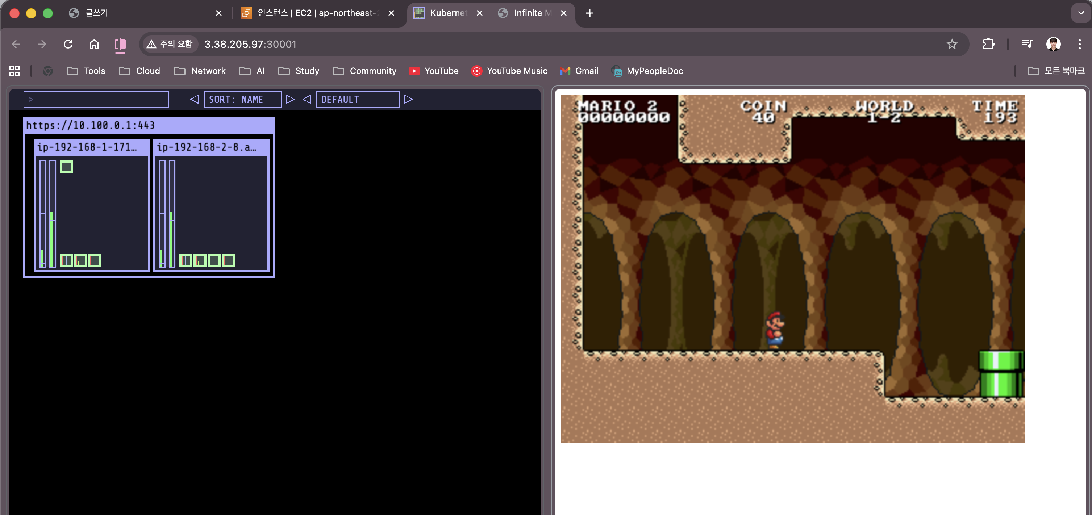
Task: Click the left arrow before DEFAULT theme
Action: pos(307,99)
